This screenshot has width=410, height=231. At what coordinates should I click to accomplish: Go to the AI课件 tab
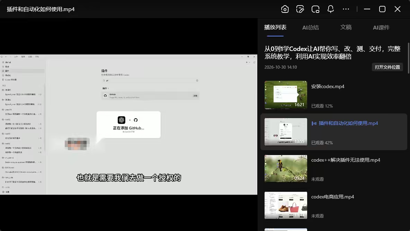[381, 27]
